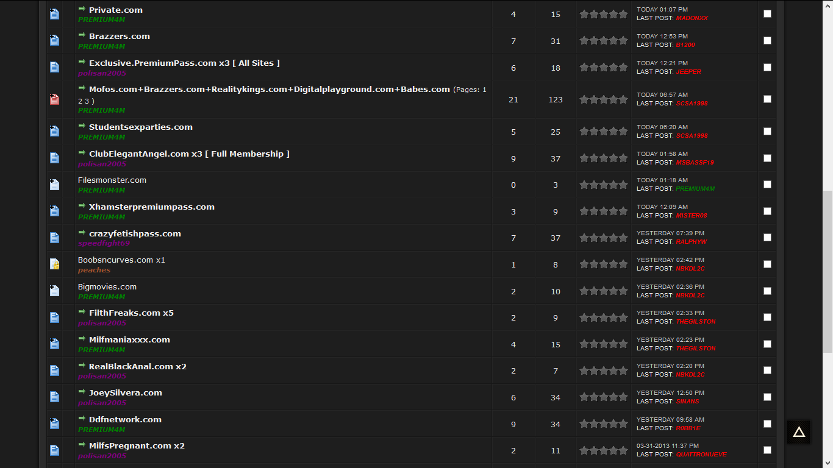Rate the Brazzers.com thread using its stars
Image resolution: width=833 pixels, height=468 pixels.
tap(603, 41)
